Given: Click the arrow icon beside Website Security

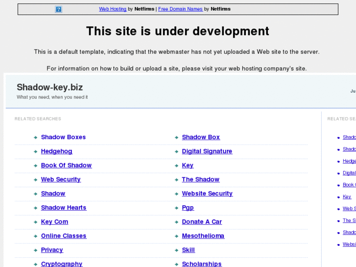Looking at the screenshot, I should point(176,194).
